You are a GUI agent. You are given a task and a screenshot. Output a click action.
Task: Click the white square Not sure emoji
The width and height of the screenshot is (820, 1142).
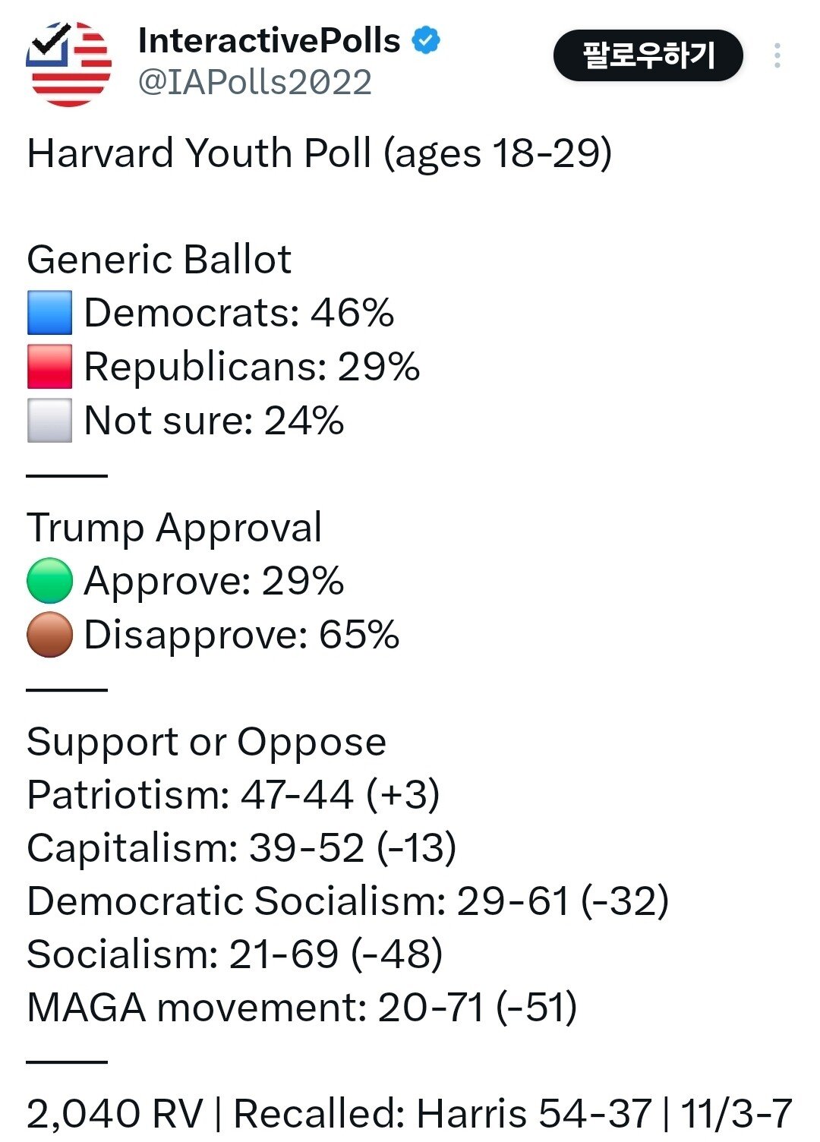[50, 421]
